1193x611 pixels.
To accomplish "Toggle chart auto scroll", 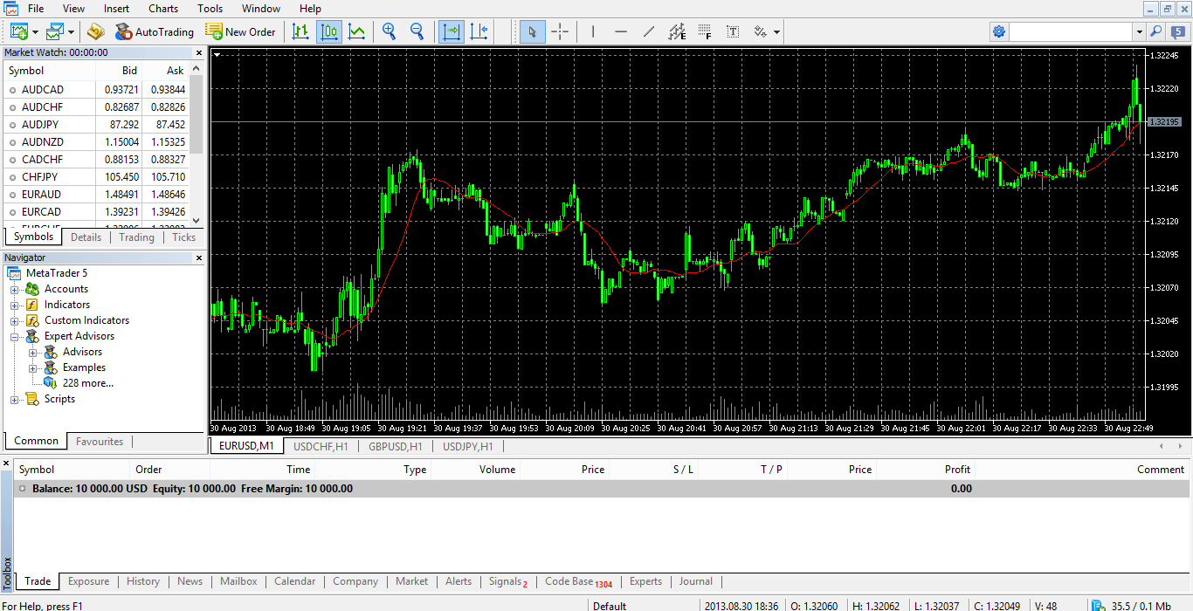I will pyautogui.click(x=452, y=31).
